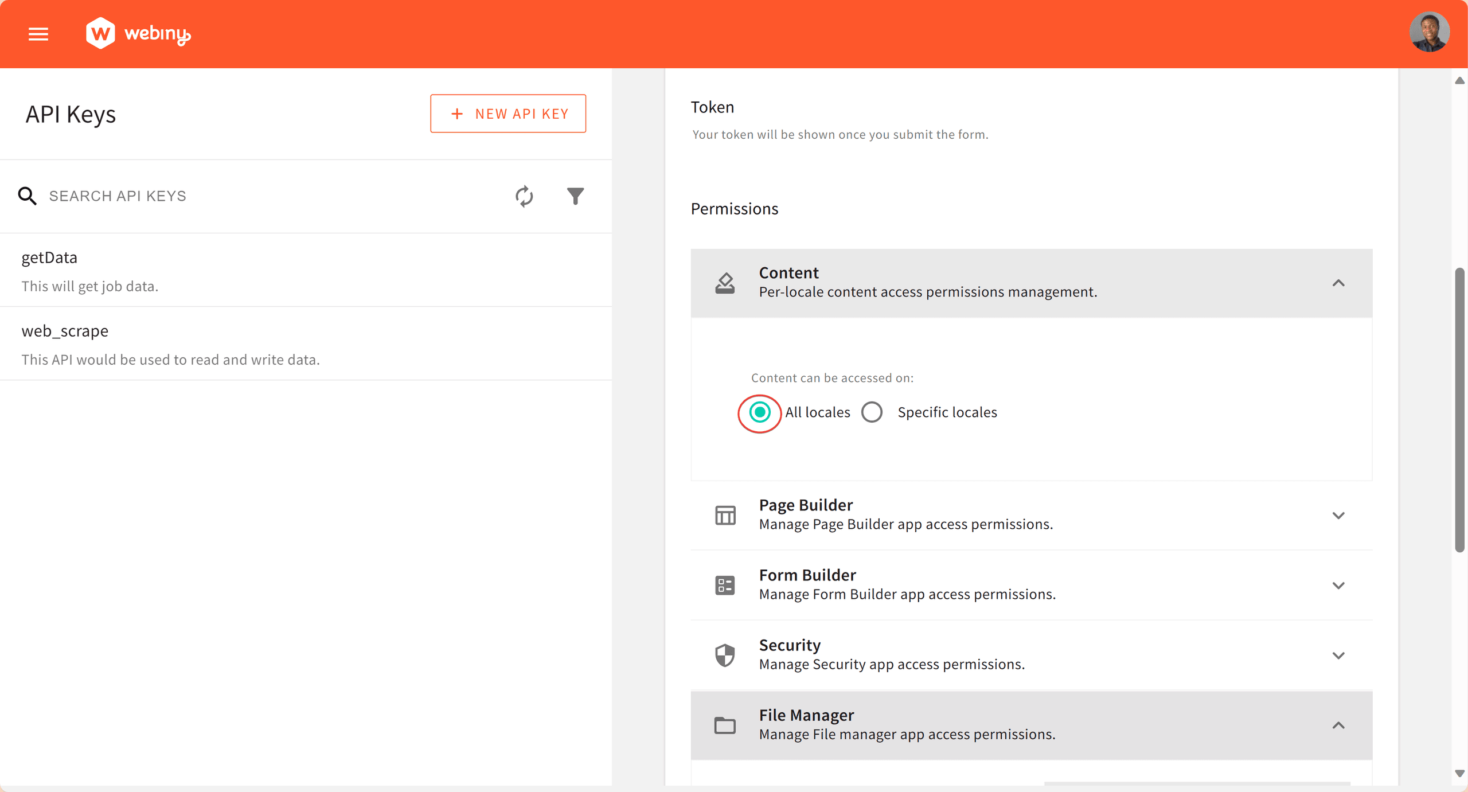Collapse the Content permissions section
This screenshot has height=792, width=1468.
click(x=1338, y=283)
